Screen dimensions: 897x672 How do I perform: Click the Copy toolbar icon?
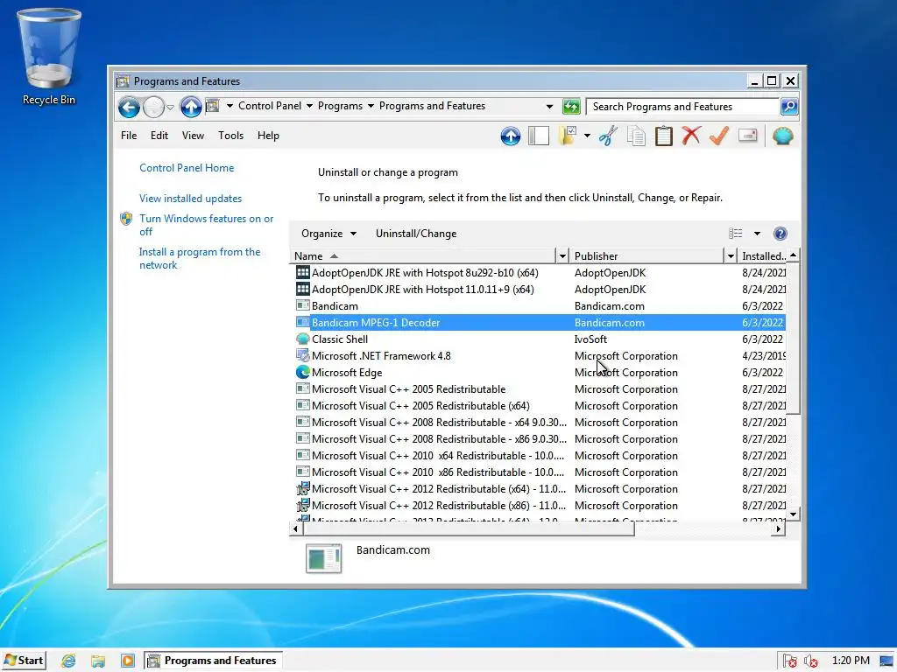pos(636,136)
